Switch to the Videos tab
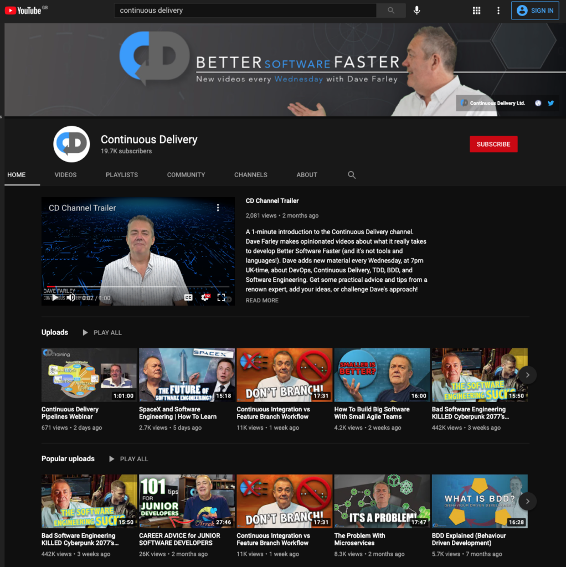The image size is (566, 567). pyautogui.click(x=65, y=175)
